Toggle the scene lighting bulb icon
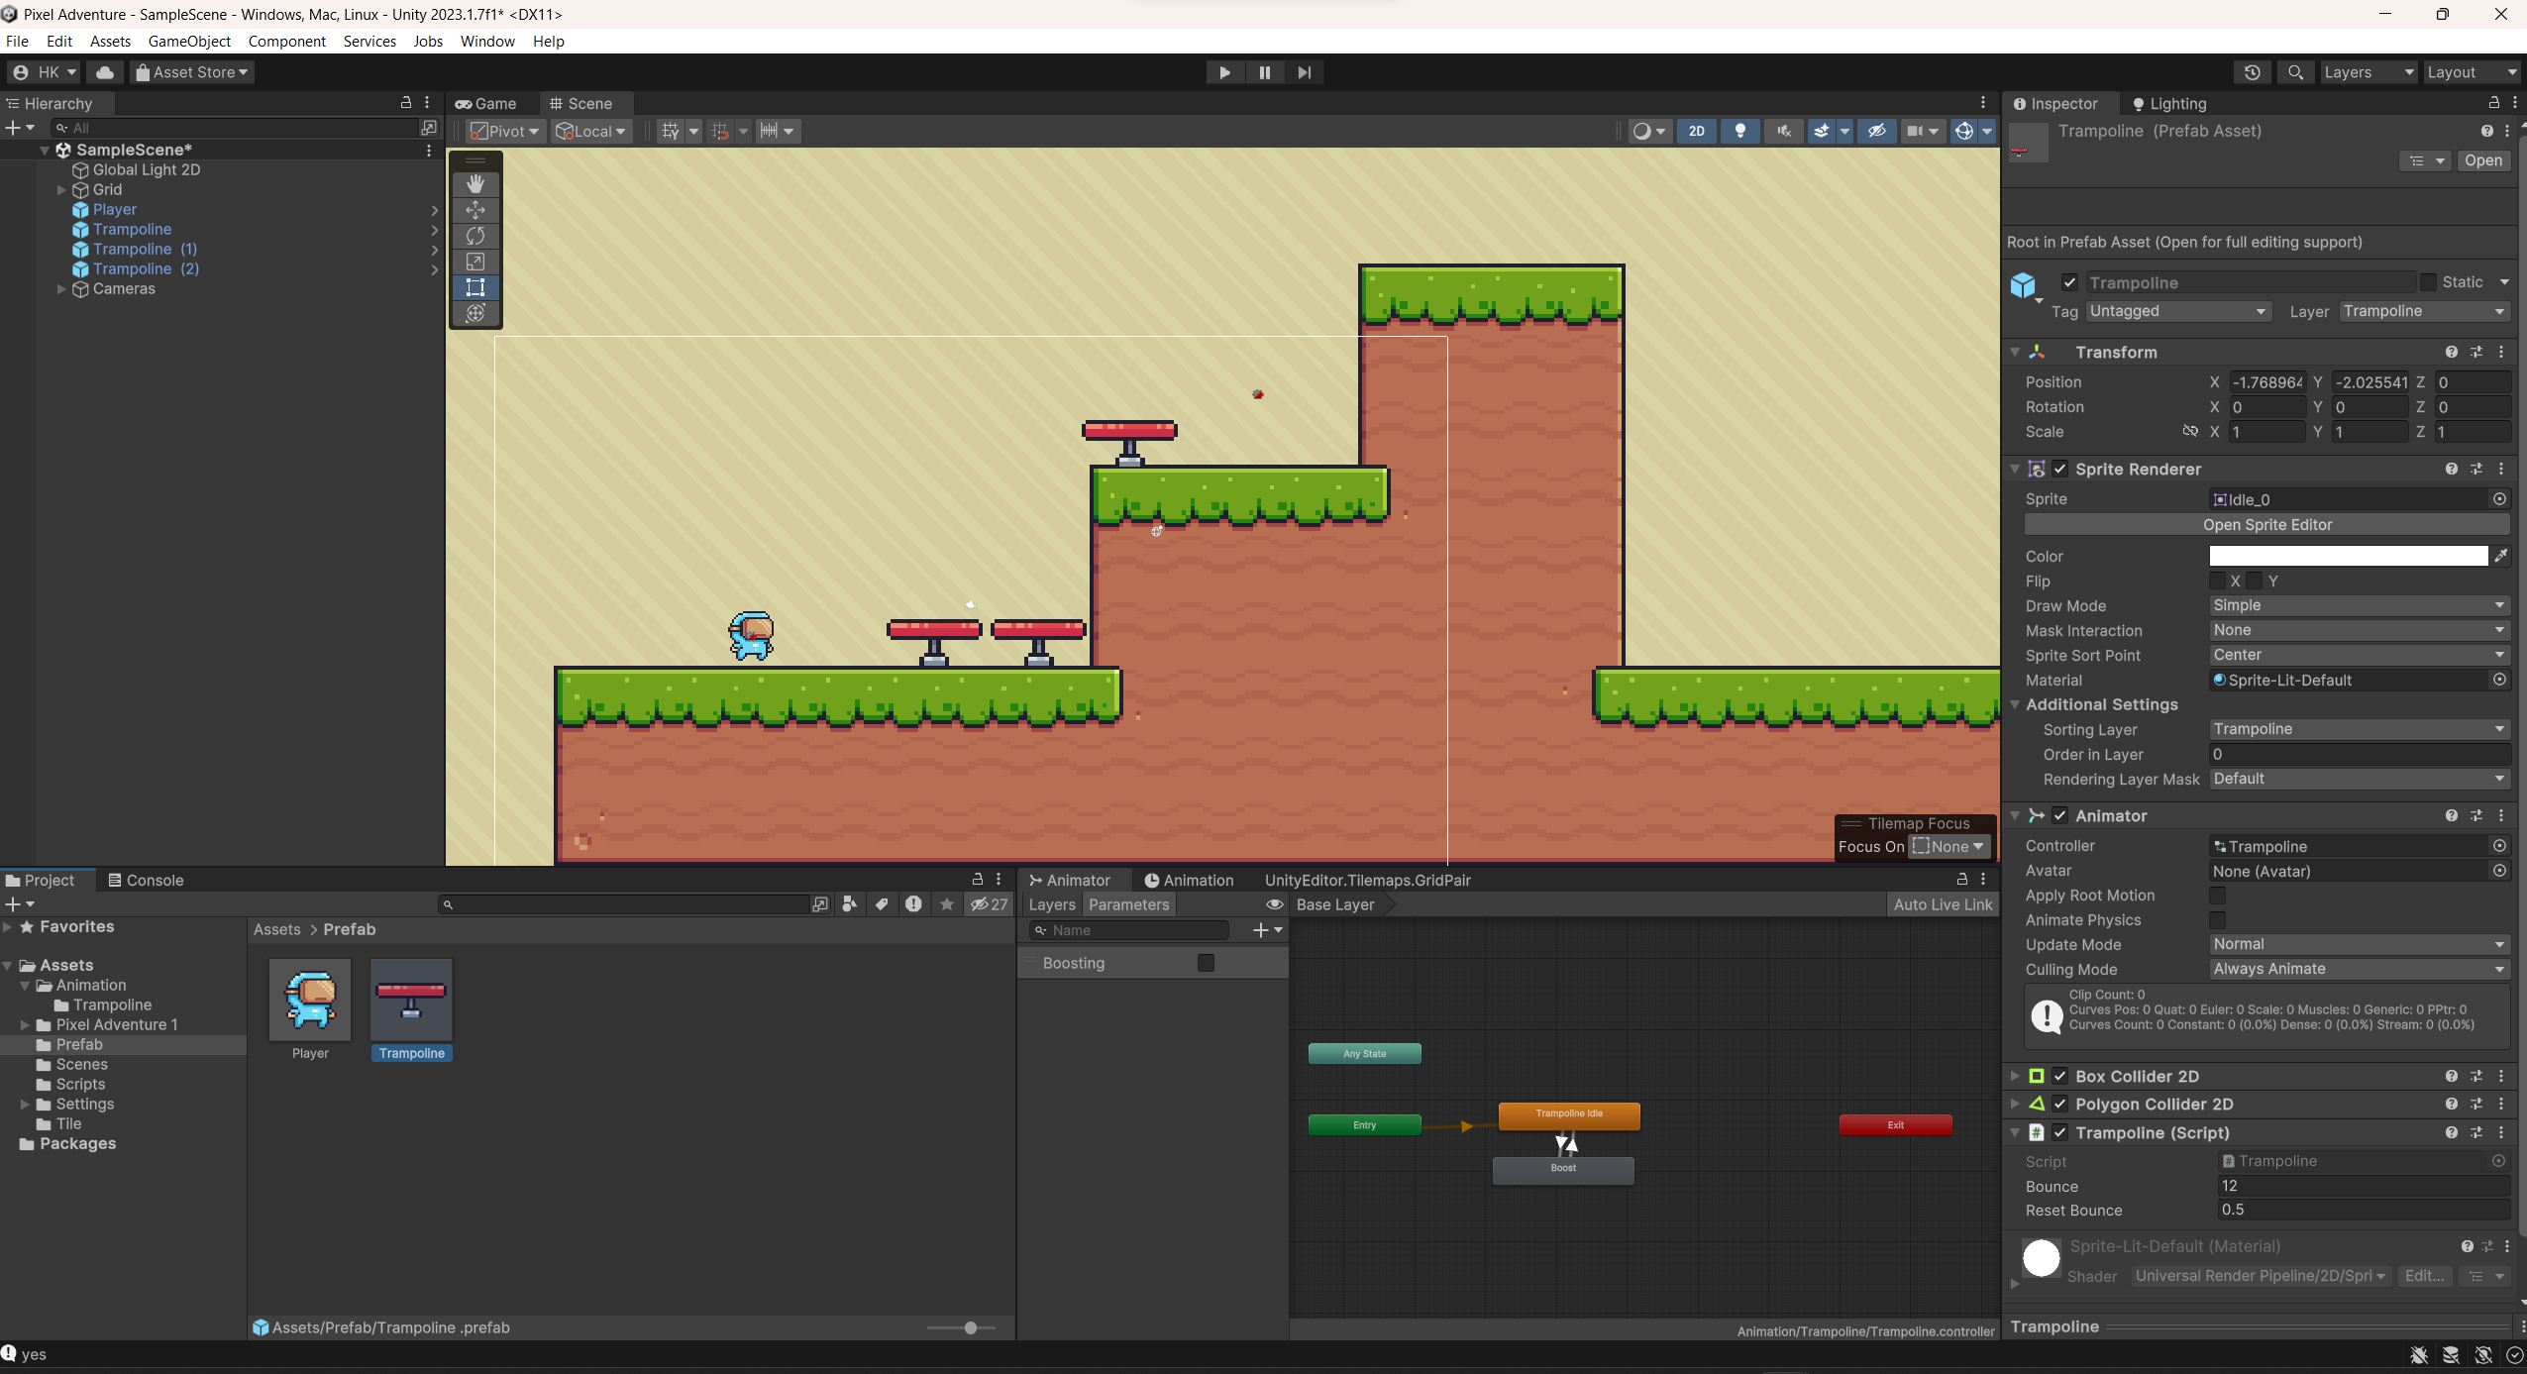Image resolution: width=2527 pixels, height=1374 pixels. (x=1739, y=131)
